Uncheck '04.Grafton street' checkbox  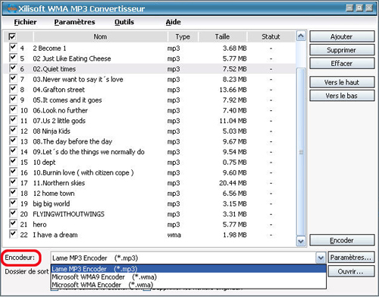(x=13, y=89)
